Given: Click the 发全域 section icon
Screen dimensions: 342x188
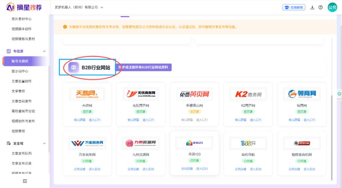Looking at the screenshot, I should click(x=9, y=143).
